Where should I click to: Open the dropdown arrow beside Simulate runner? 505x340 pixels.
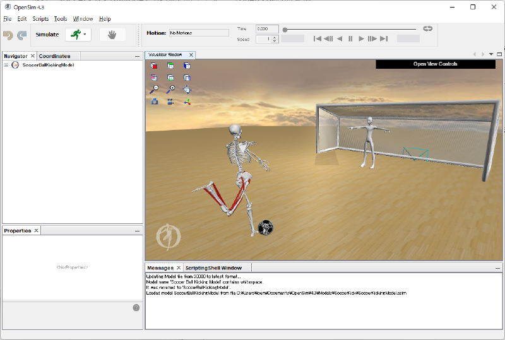tap(85, 35)
